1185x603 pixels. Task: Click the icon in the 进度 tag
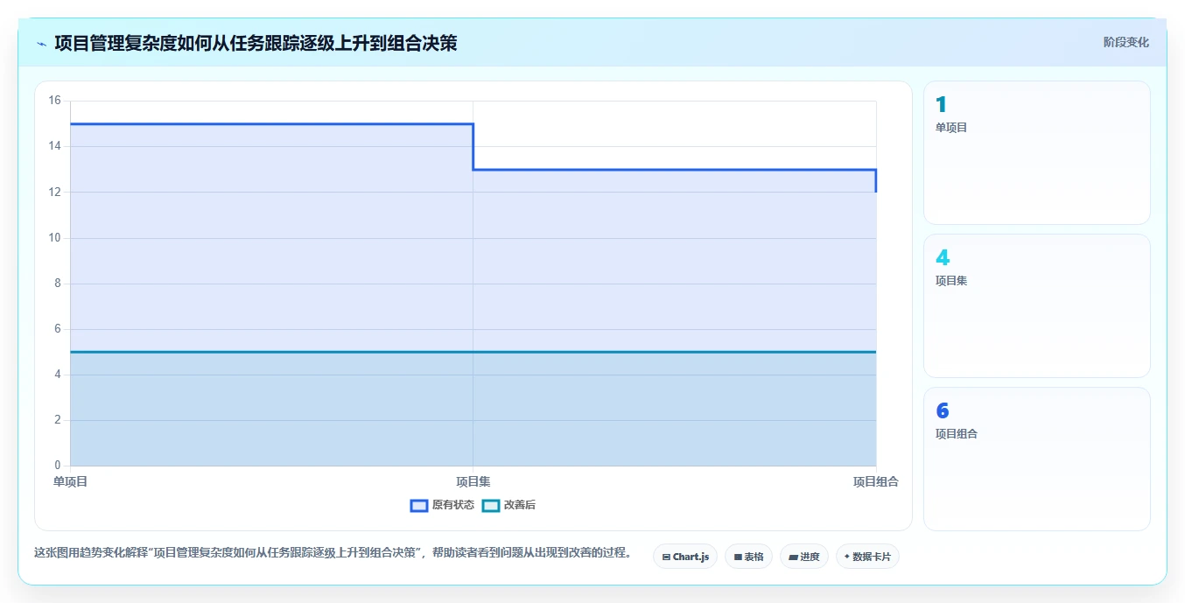pos(793,557)
